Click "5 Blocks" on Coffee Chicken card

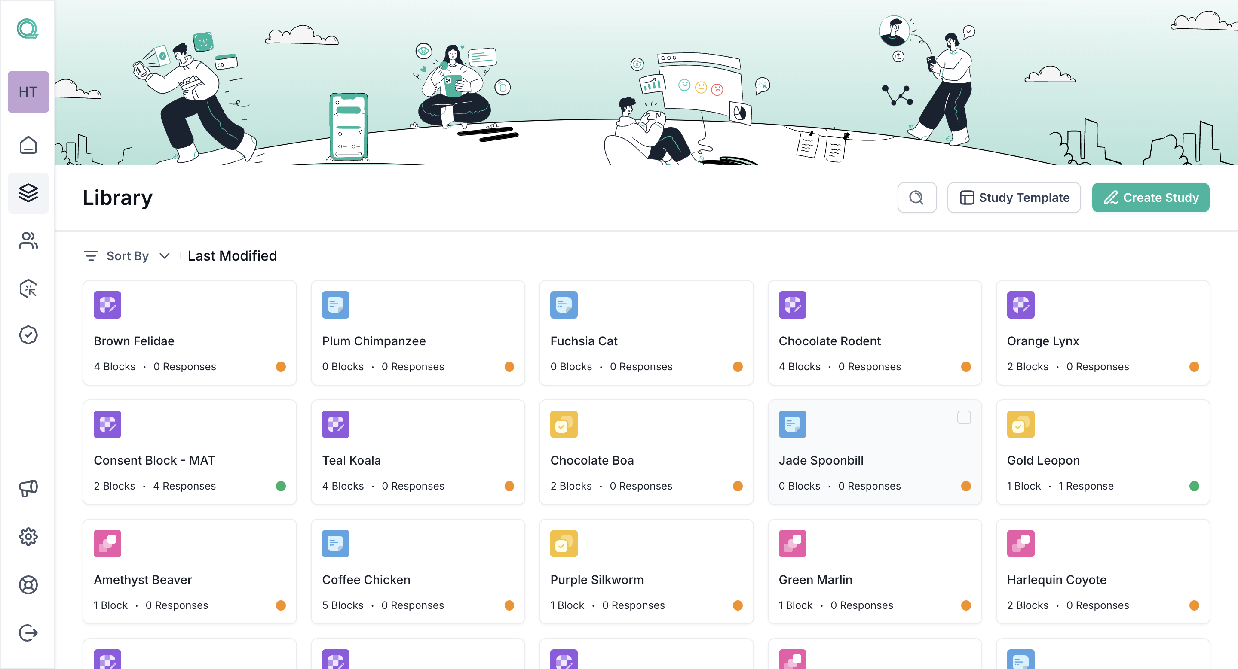tap(343, 605)
